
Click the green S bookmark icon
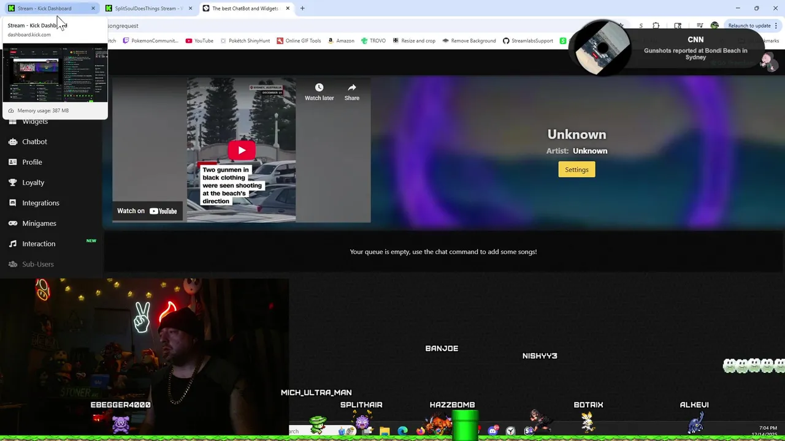[563, 41]
